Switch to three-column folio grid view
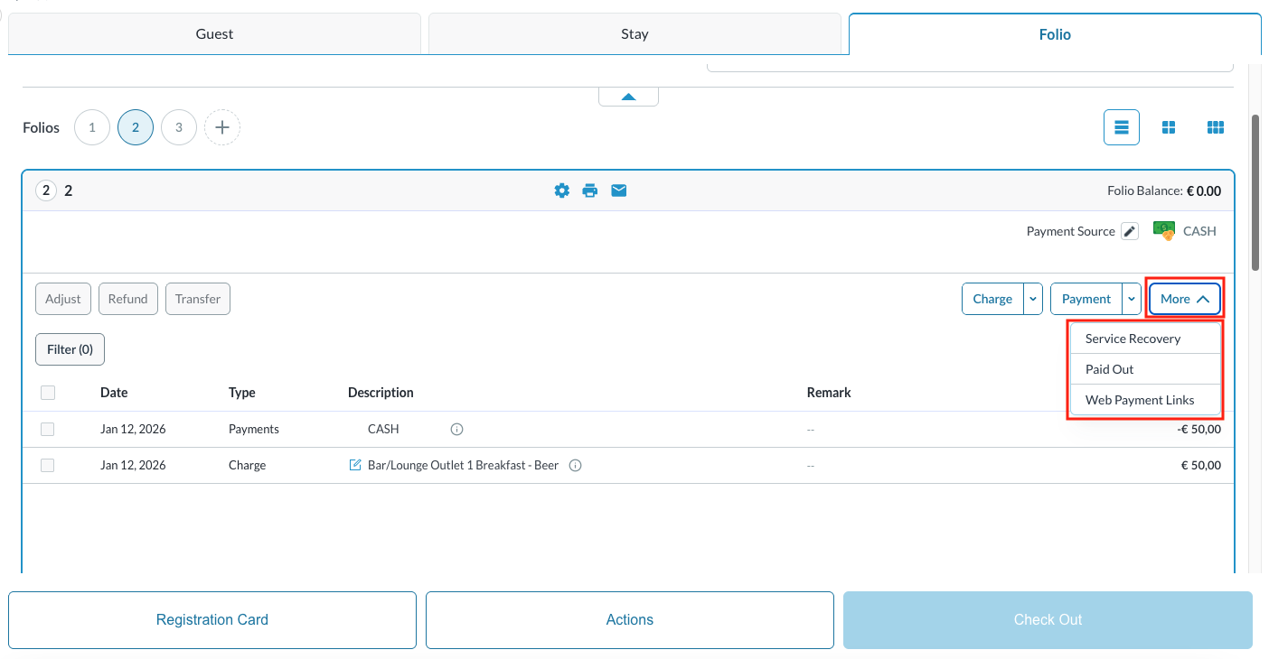1269x659 pixels. [x=1215, y=127]
